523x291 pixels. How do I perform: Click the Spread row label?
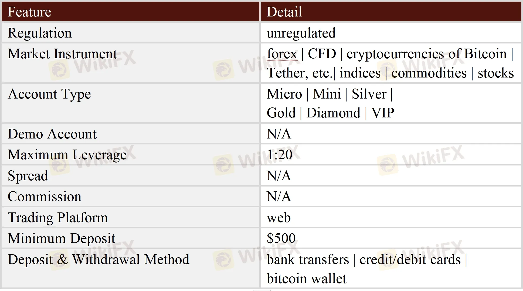pyautogui.click(x=28, y=176)
